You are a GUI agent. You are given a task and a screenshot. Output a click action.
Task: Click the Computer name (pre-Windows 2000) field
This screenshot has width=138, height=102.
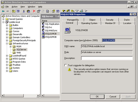point(117,40)
